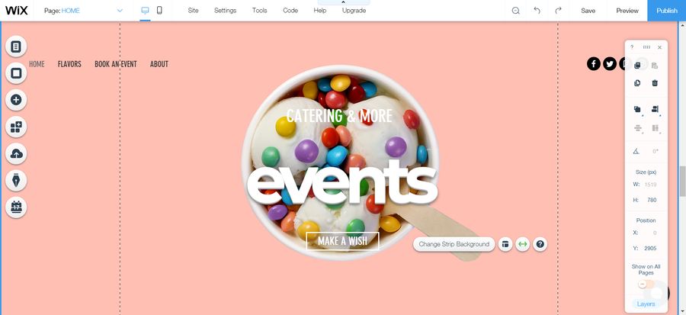The width and height of the screenshot is (686, 315).
Task: Open the Uploads cloud icon
Action: 16,153
